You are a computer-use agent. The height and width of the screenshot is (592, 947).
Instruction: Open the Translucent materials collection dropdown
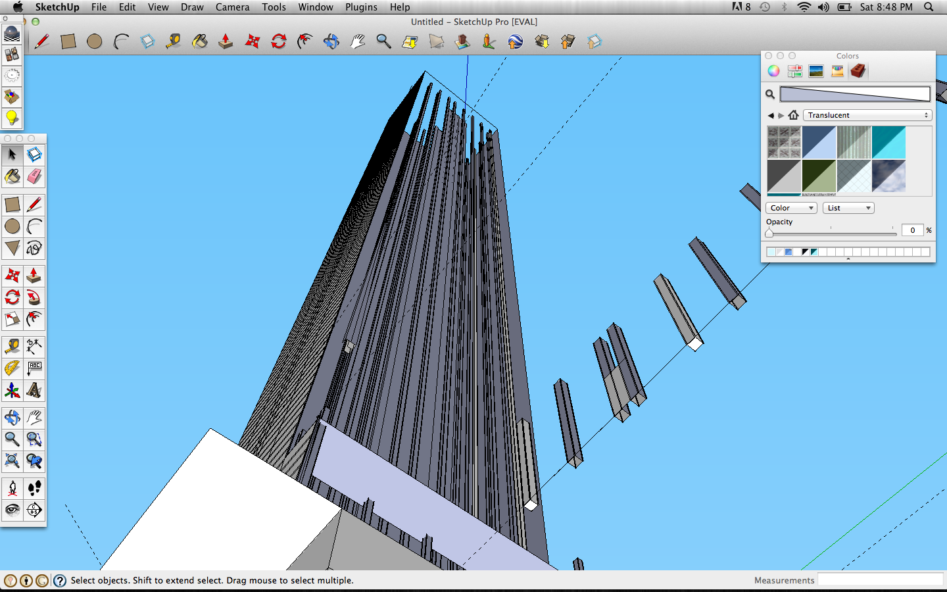pyautogui.click(x=867, y=115)
